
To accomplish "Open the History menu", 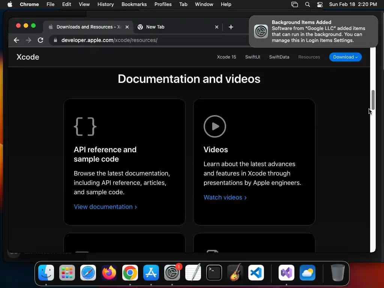I will coord(105,4).
